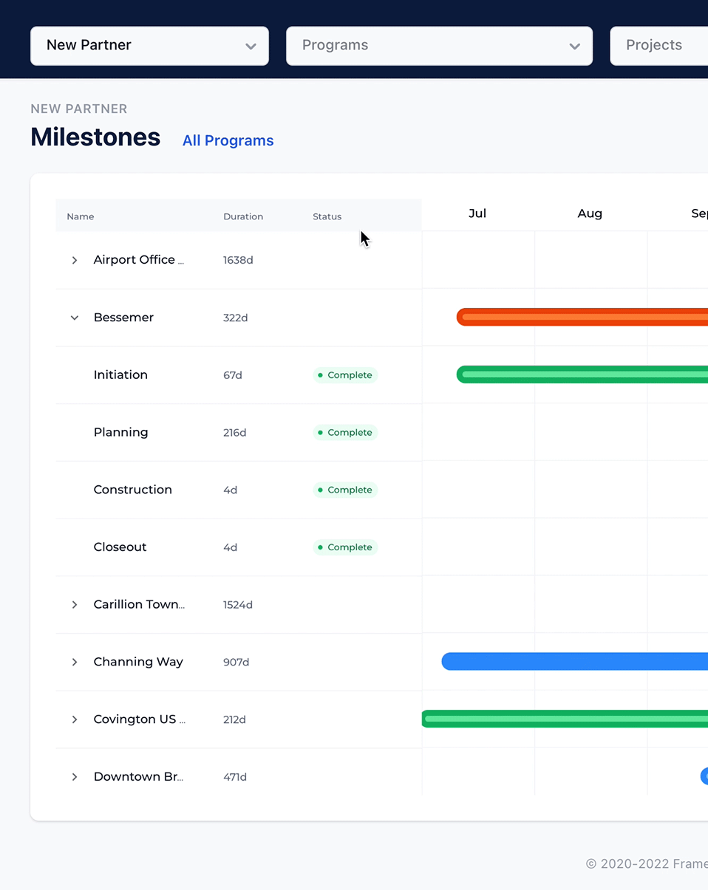Expand the Carillion Town row

pyautogui.click(x=74, y=604)
